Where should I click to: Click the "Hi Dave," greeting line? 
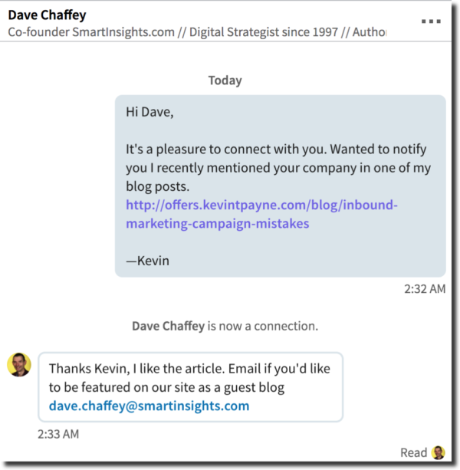tap(150, 112)
